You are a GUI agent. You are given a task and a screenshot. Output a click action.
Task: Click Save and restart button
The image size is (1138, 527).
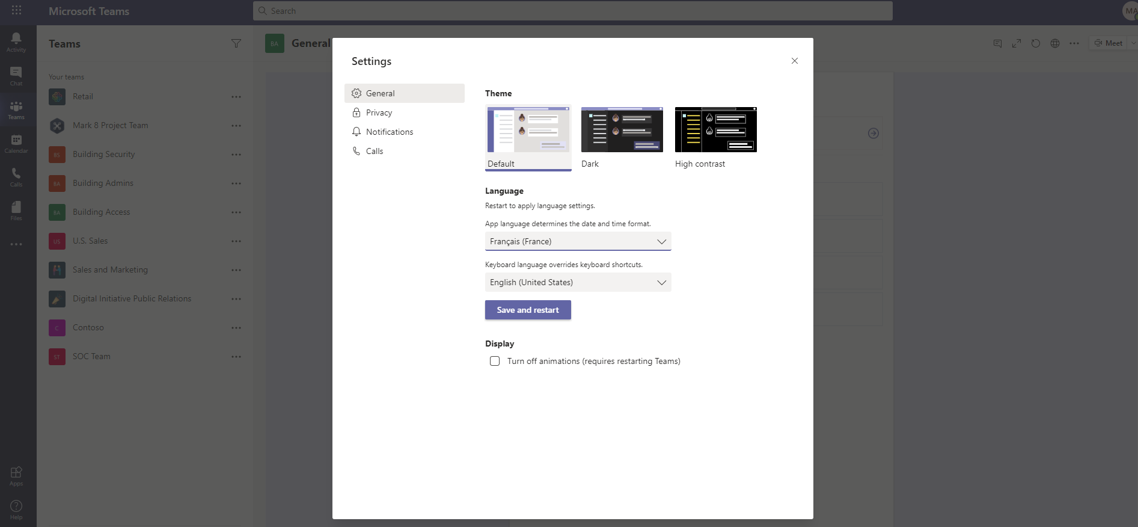click(x=528, y=310)
